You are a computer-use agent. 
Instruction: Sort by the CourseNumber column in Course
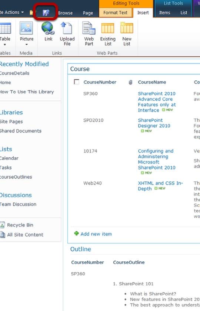click(100, 82)
